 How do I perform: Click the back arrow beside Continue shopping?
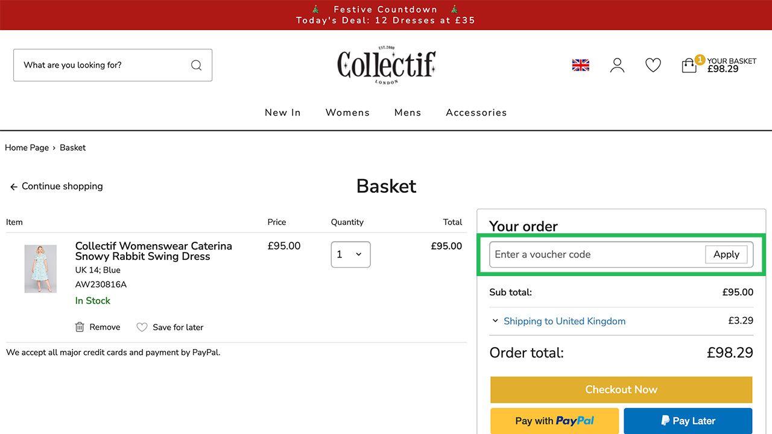coord(13,187)
